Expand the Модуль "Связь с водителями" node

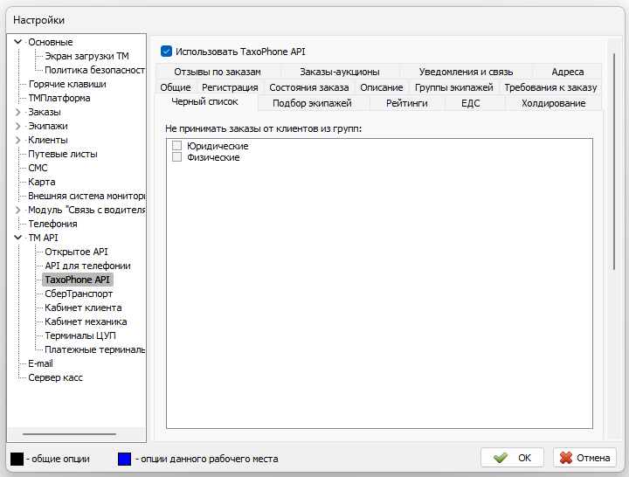point(17,210)
